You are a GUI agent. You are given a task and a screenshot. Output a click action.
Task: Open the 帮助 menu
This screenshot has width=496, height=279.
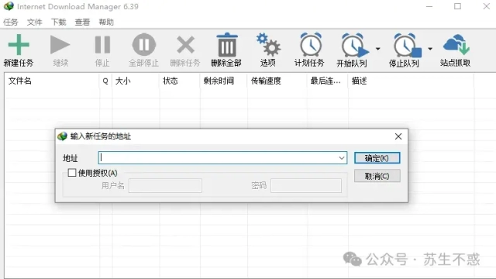tap(106, 22)
